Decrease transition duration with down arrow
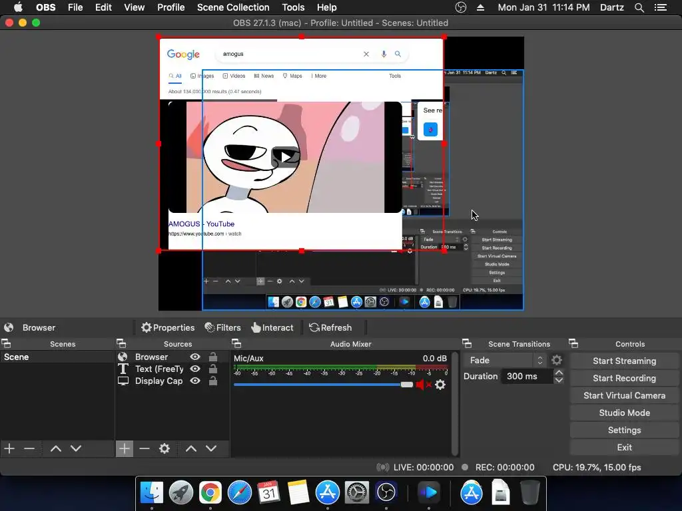Image resolution: width=682 pixels, height=511 pixels. click(559, 380)
